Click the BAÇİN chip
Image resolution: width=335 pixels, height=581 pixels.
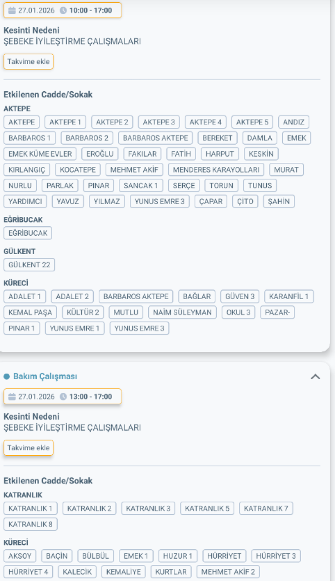pyautogui.click(x=57, y=556)
